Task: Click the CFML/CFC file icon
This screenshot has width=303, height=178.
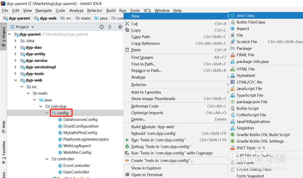Action: [x=233, y=82]
